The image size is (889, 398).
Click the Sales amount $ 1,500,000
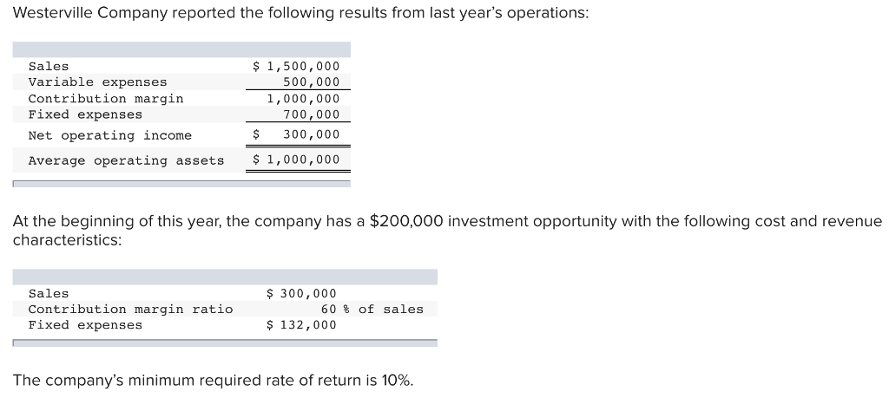pos(296,66)
